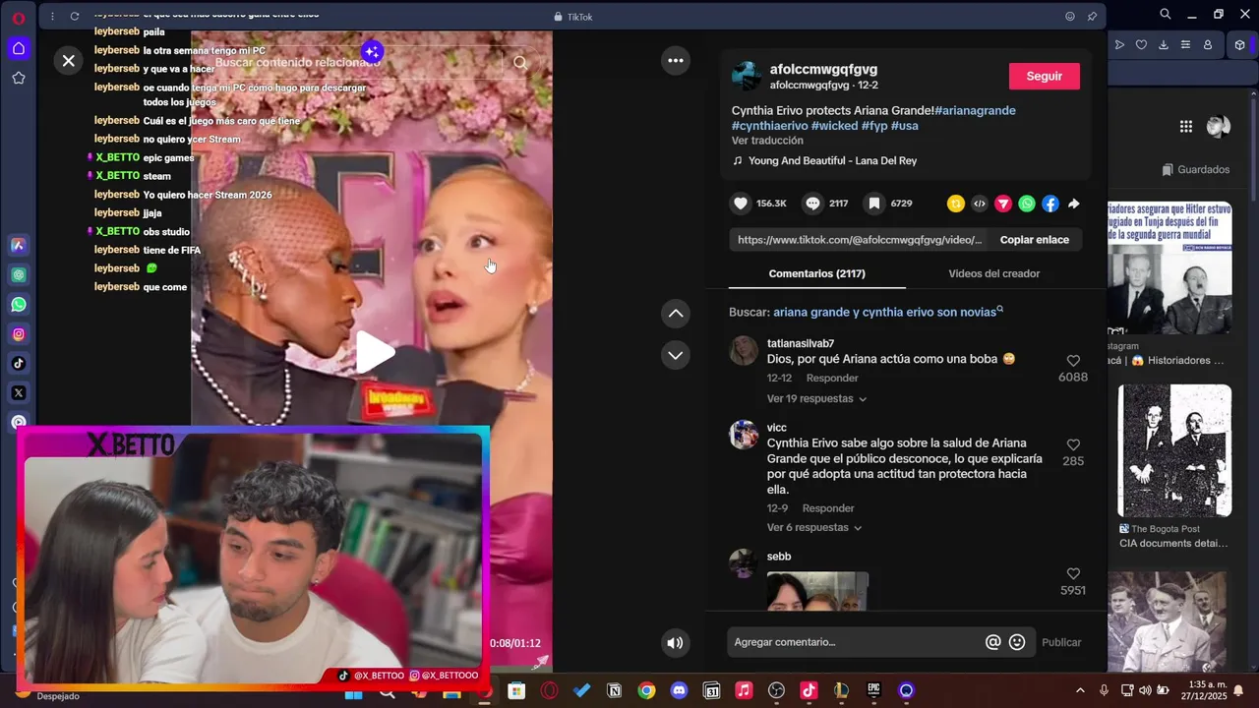The width and height of the screenshot is (1259, 708).
Task: Close the TikTok video viewer with X
Action: click(68, 61)
